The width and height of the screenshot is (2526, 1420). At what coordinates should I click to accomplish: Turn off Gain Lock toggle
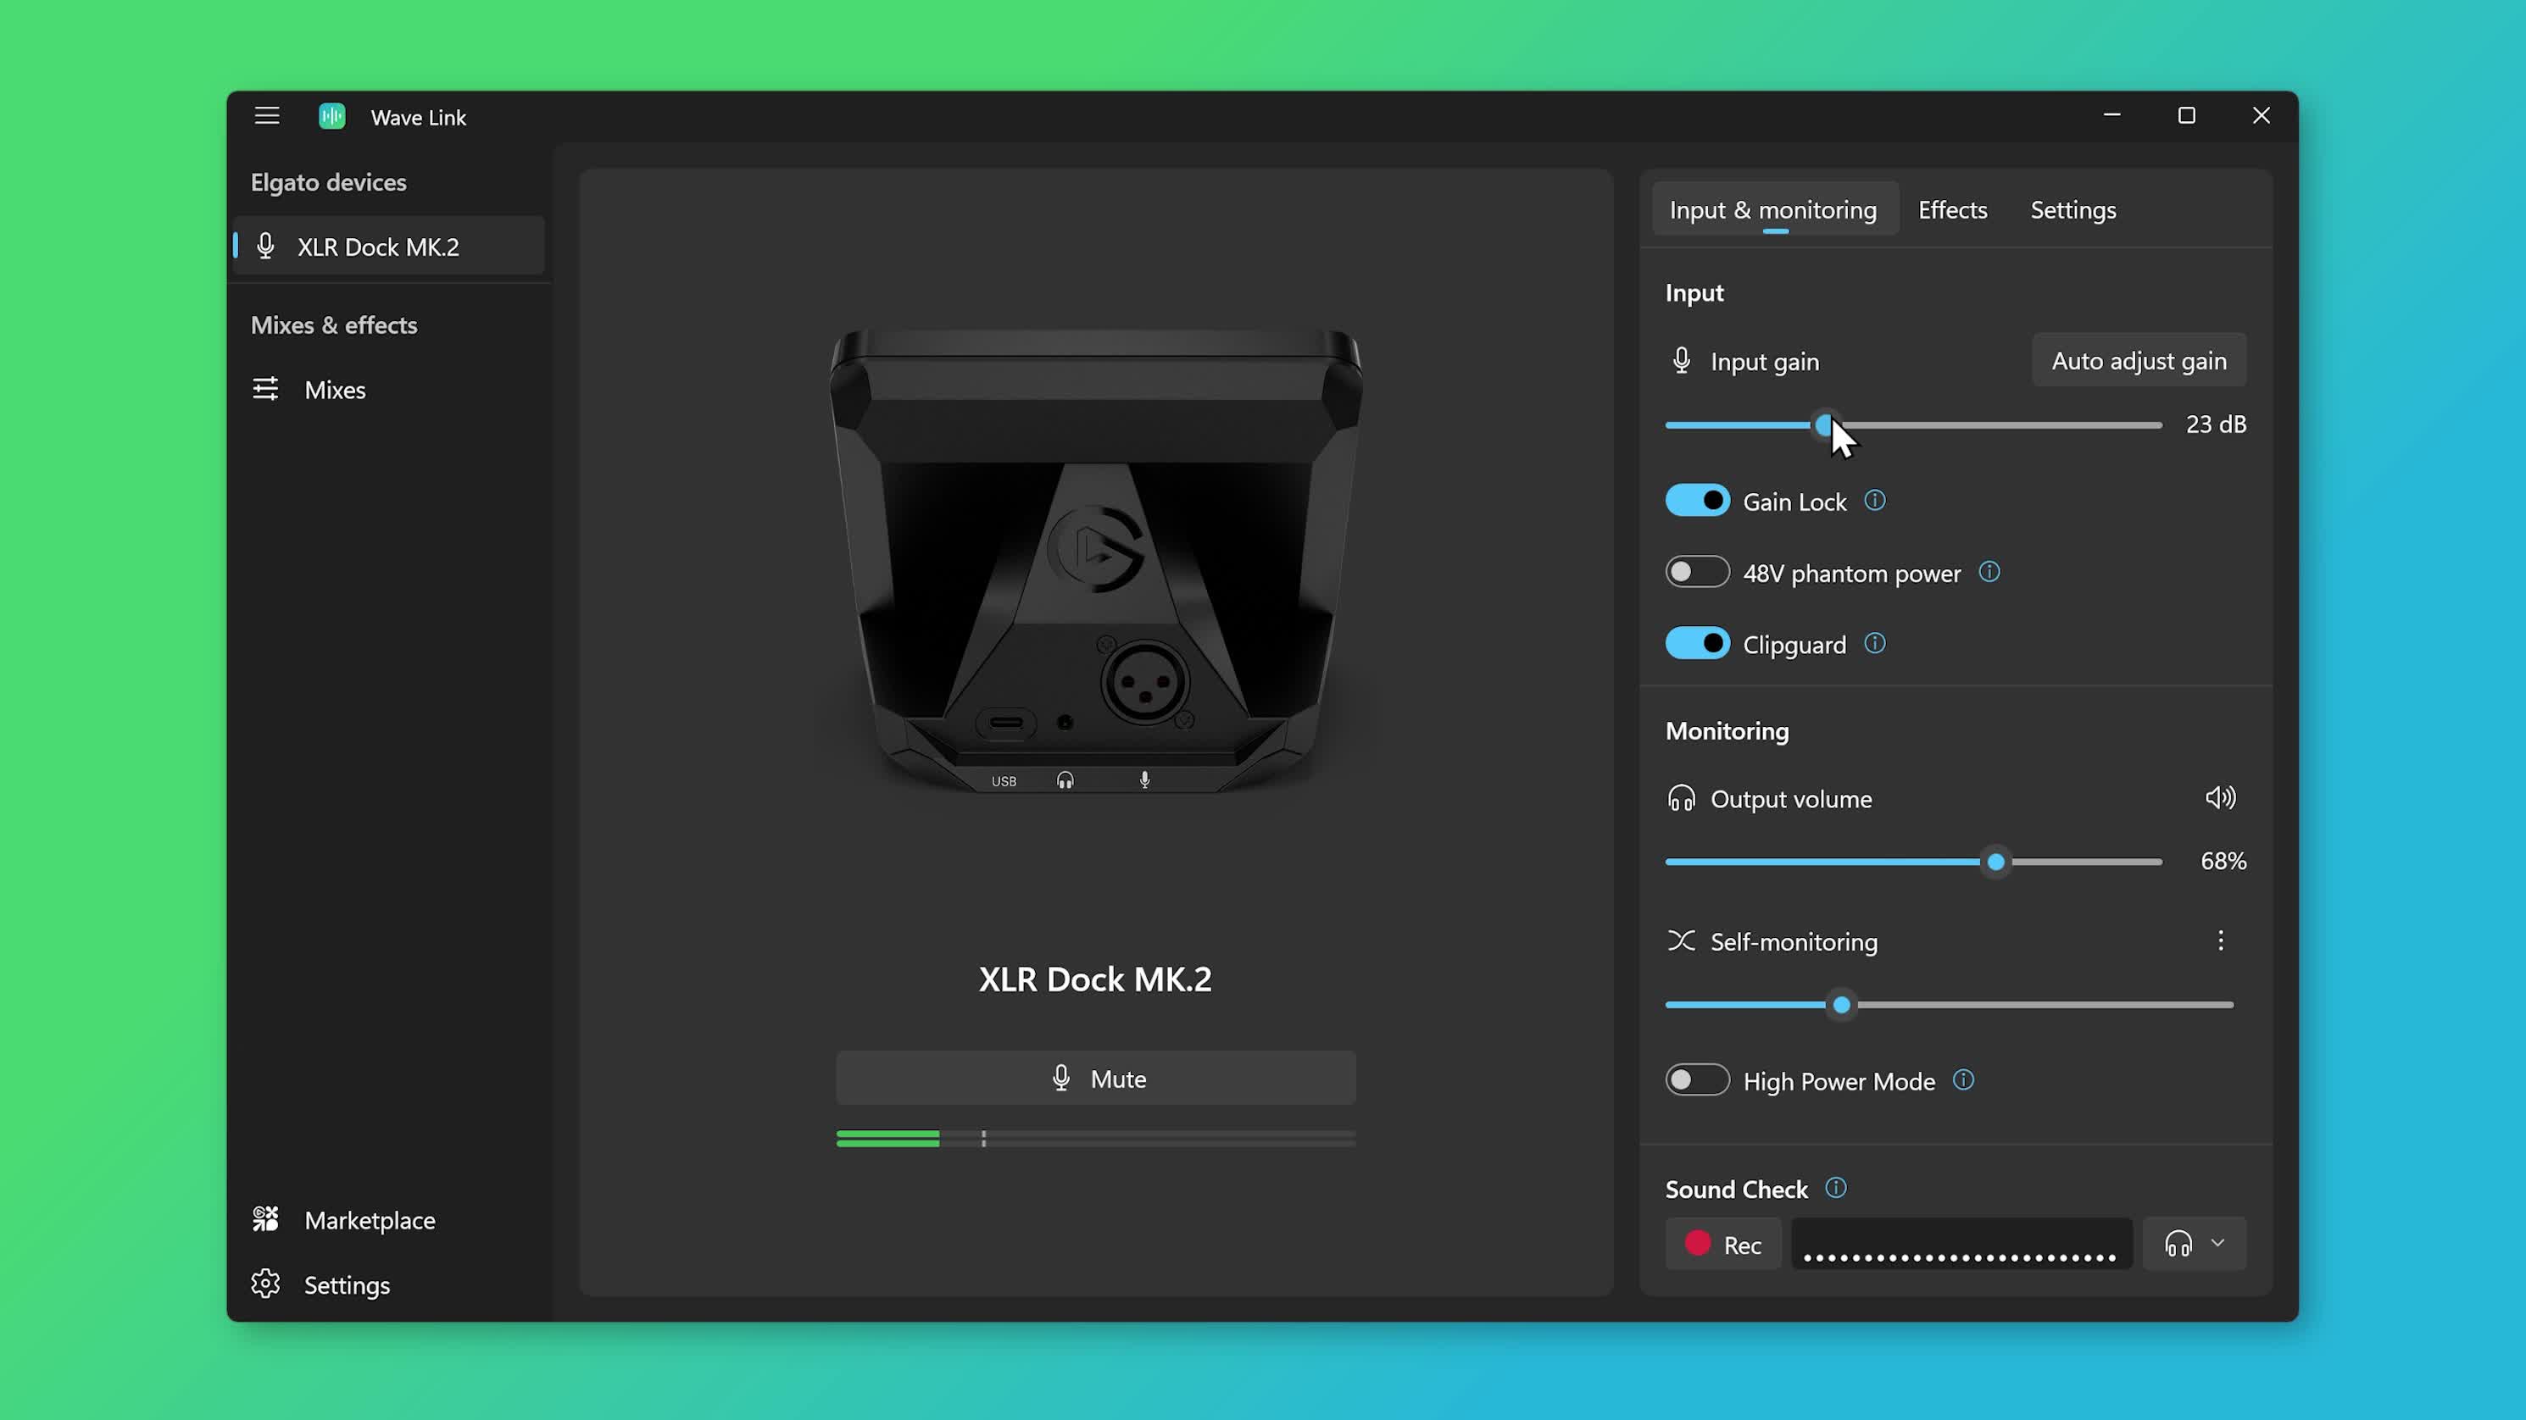[x=1697, y=501]
